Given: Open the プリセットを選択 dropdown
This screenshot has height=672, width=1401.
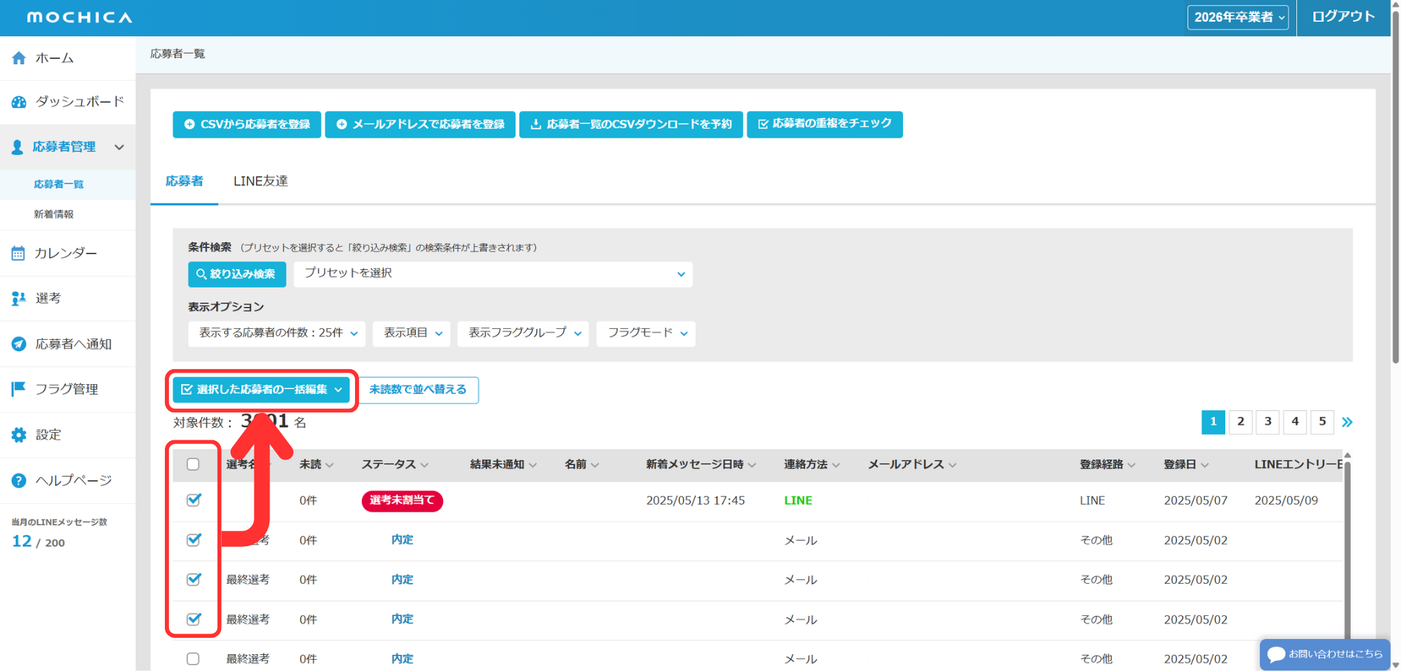Looking at the screenshot, I should click(x=493, y=274).
